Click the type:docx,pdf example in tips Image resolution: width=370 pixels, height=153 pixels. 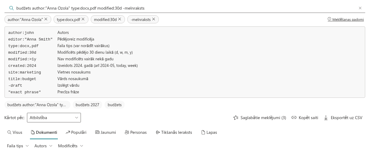click(x=23, y=46)
